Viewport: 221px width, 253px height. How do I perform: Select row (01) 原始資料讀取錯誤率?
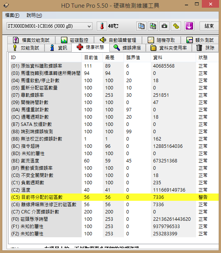click(x=114, y=66)
